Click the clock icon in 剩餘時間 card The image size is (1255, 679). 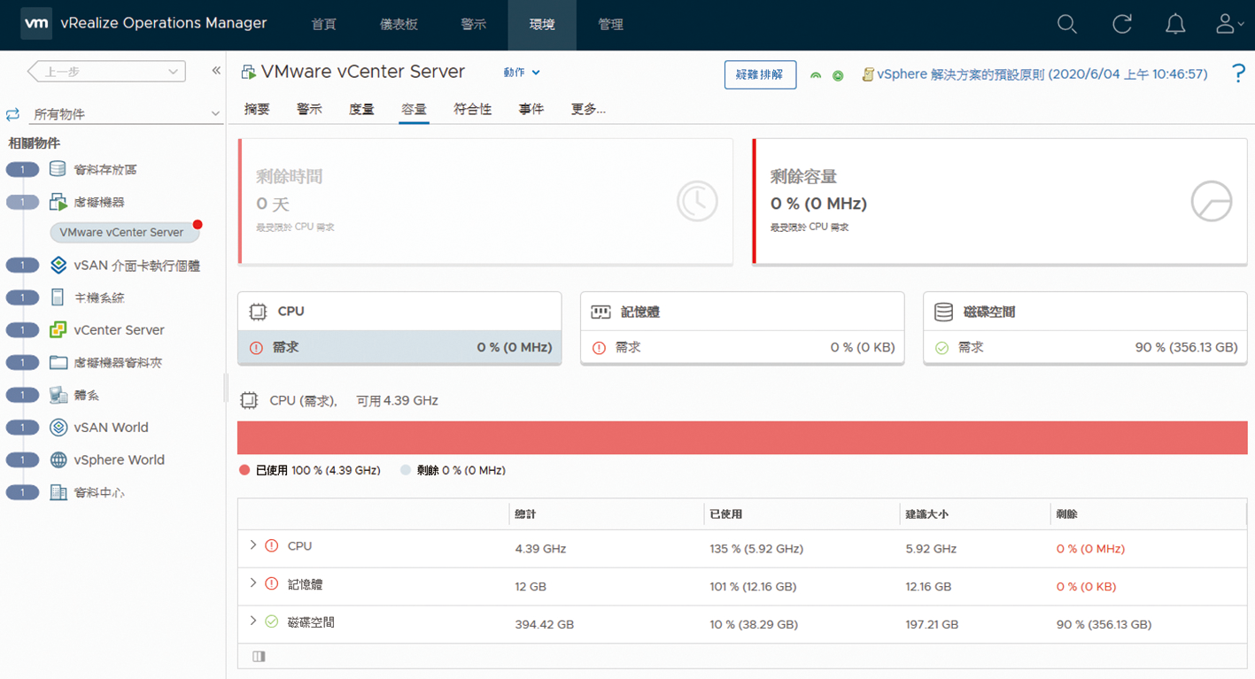[697, 202]
